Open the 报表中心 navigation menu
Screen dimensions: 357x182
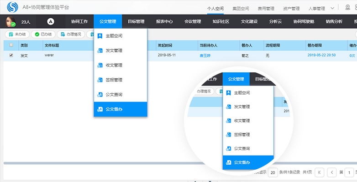click(x=164, y=21)
